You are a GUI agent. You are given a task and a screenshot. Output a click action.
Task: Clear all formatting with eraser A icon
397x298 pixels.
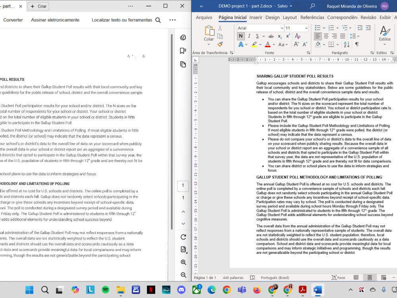(297, 36)
